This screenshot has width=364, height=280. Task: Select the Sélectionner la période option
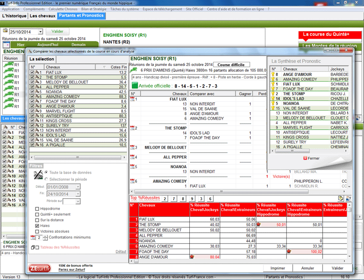coord(46,180)
